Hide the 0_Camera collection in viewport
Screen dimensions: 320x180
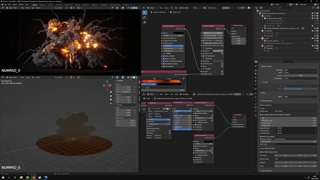click(x=315, y=15)
